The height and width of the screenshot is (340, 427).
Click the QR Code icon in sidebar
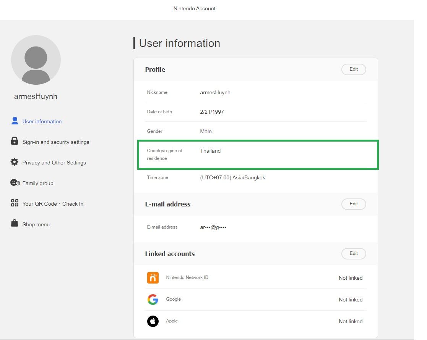pos(15,203)
